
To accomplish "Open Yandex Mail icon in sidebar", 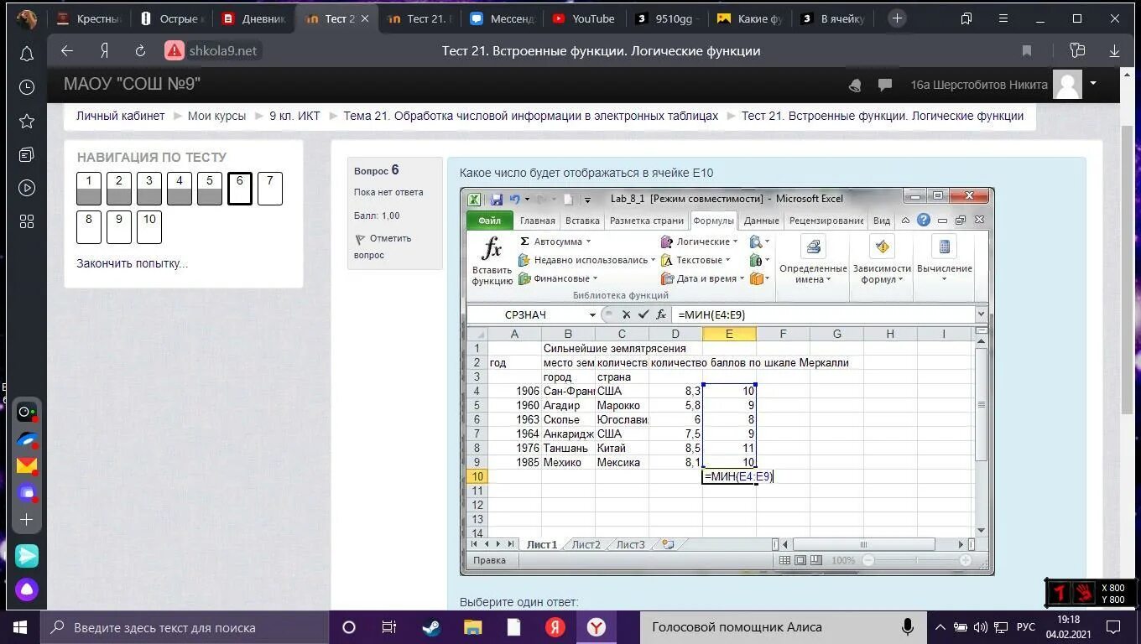I will (26, 465).
